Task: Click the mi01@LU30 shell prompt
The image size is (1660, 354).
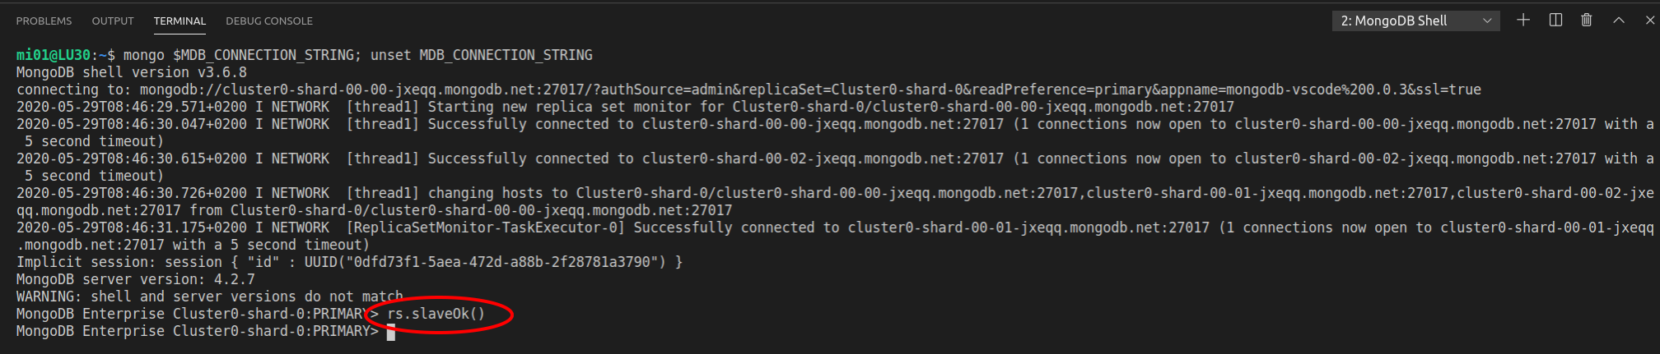Action: [54, 55]
